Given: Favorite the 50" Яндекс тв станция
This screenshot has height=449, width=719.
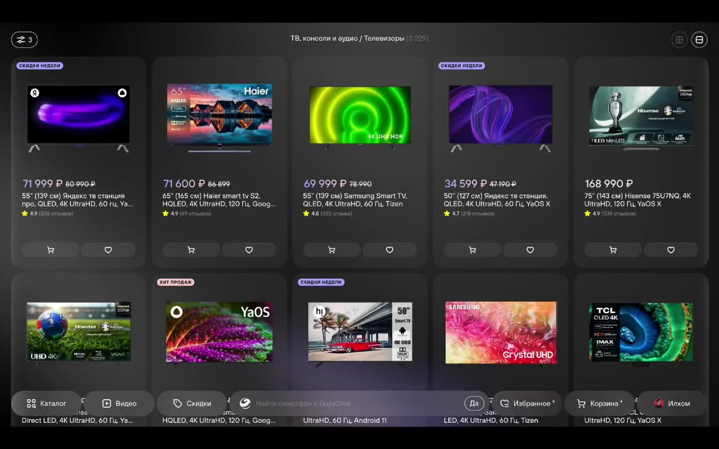Looking at the screenshot, I should pyautogui.click(x=530, y=249).
